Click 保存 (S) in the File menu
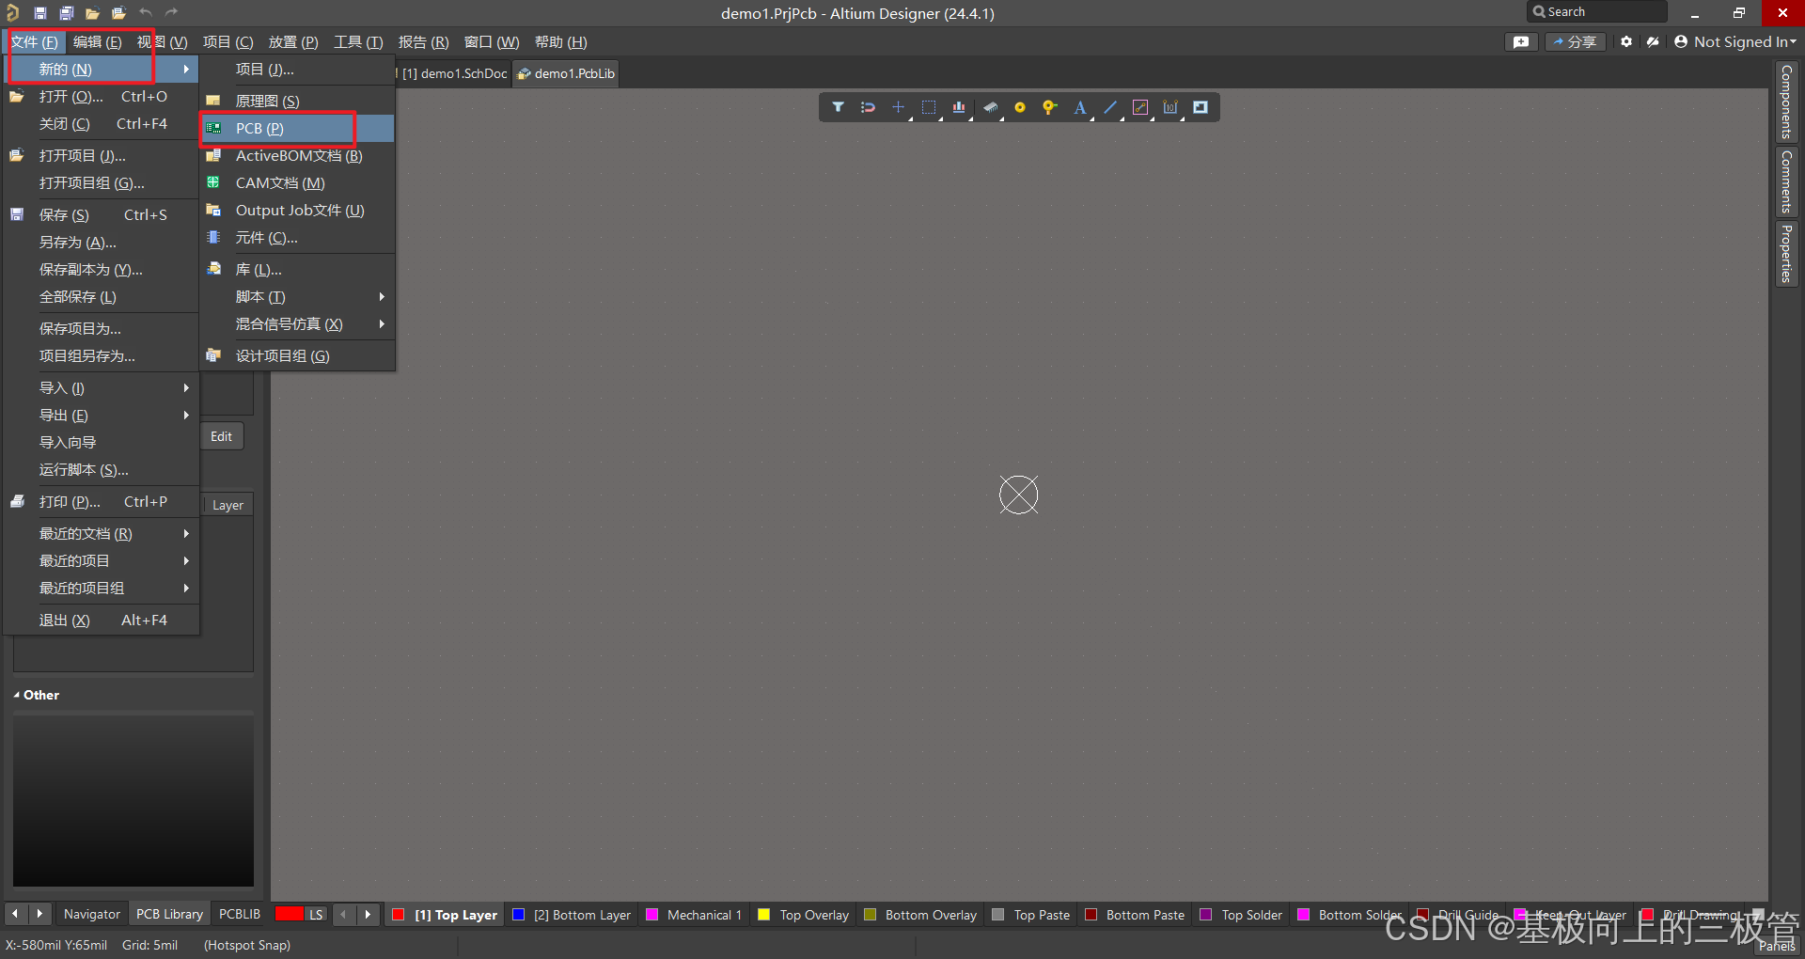 click(x=102, y=214)
